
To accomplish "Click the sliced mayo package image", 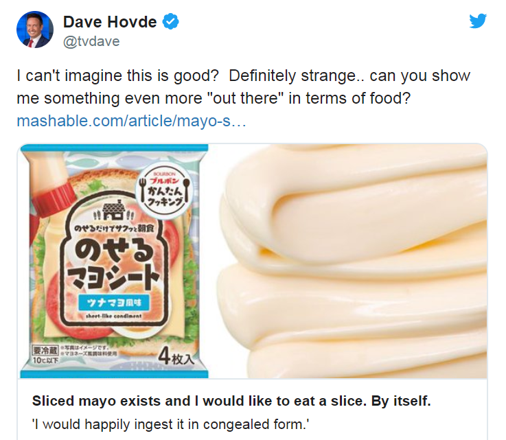I will pos(114,261).
